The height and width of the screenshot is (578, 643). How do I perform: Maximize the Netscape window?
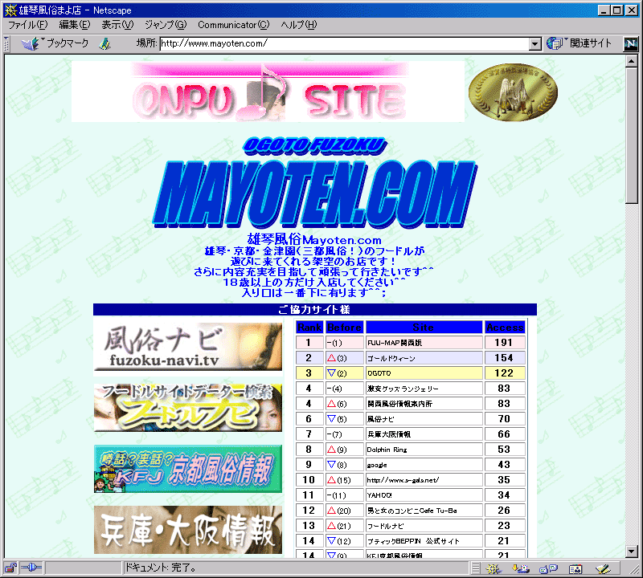pyautogui.click(x=616, y=10)
